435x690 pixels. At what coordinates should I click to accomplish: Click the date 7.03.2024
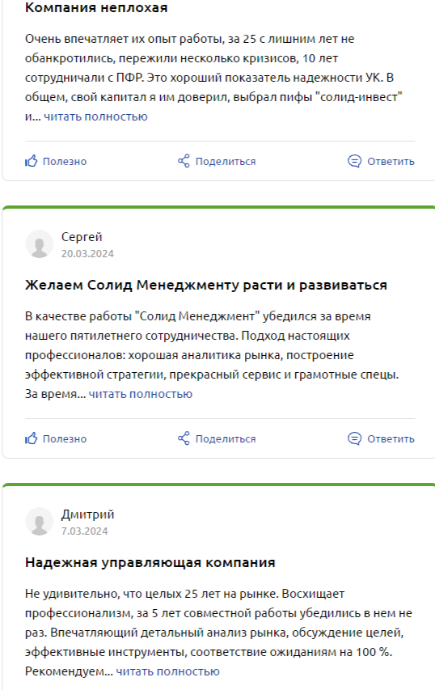coord(84,531)
